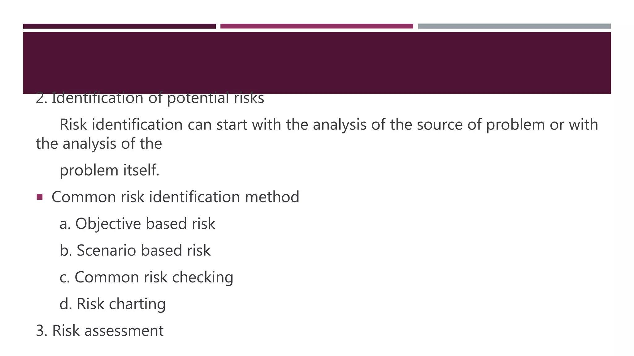Click item d. Risk charting
The image size is (634, 356).
(x=113, y=304)
